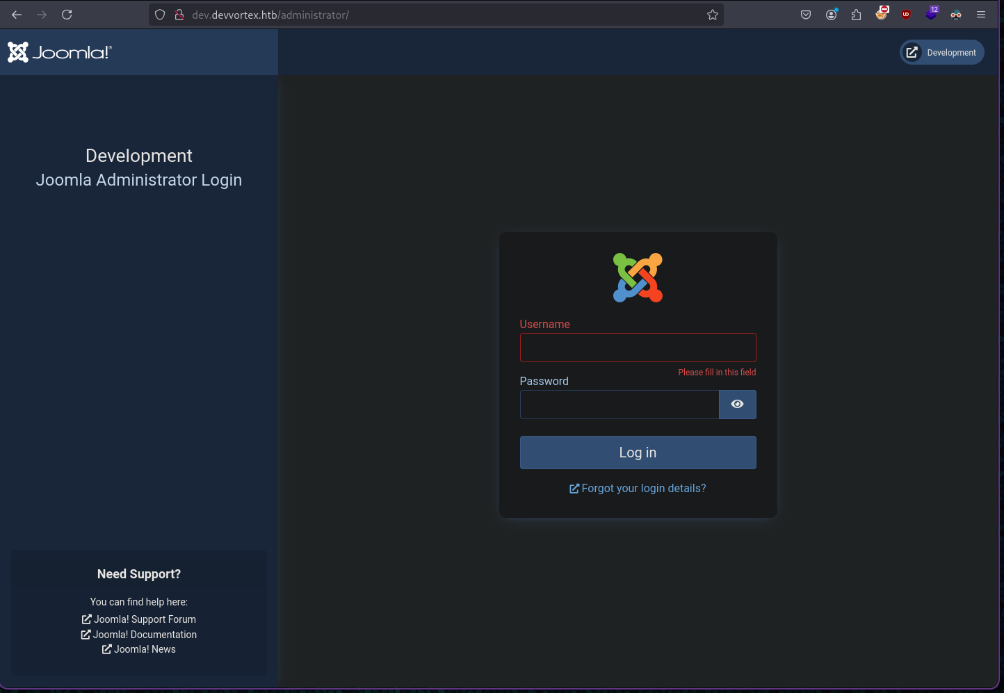Open the Firefox hamburger menu
Image resolution: width=1004 pixels, height=693 pixels.
981,15
